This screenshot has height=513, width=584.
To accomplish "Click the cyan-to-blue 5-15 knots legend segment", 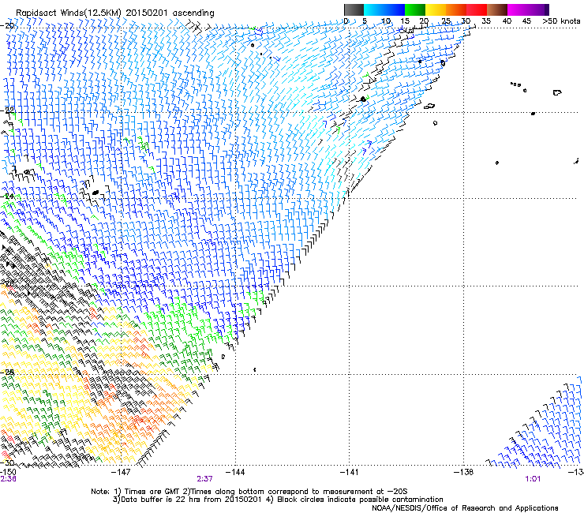I will 384,9.
